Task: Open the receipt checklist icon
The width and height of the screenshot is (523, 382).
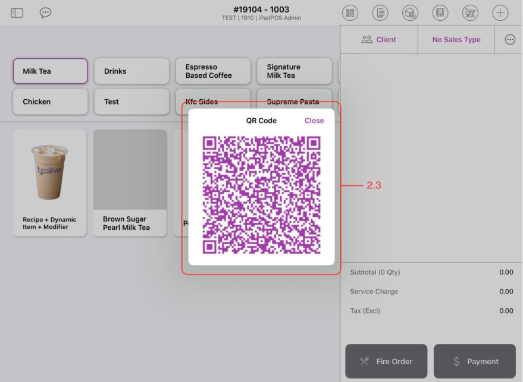Action: (440, 12)
